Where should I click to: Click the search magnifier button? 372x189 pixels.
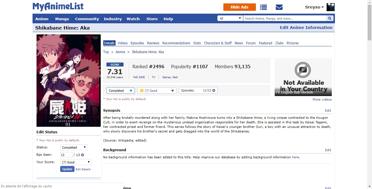coord(330,18)
